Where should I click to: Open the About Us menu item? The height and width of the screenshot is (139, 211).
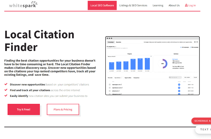click(174, 5)
